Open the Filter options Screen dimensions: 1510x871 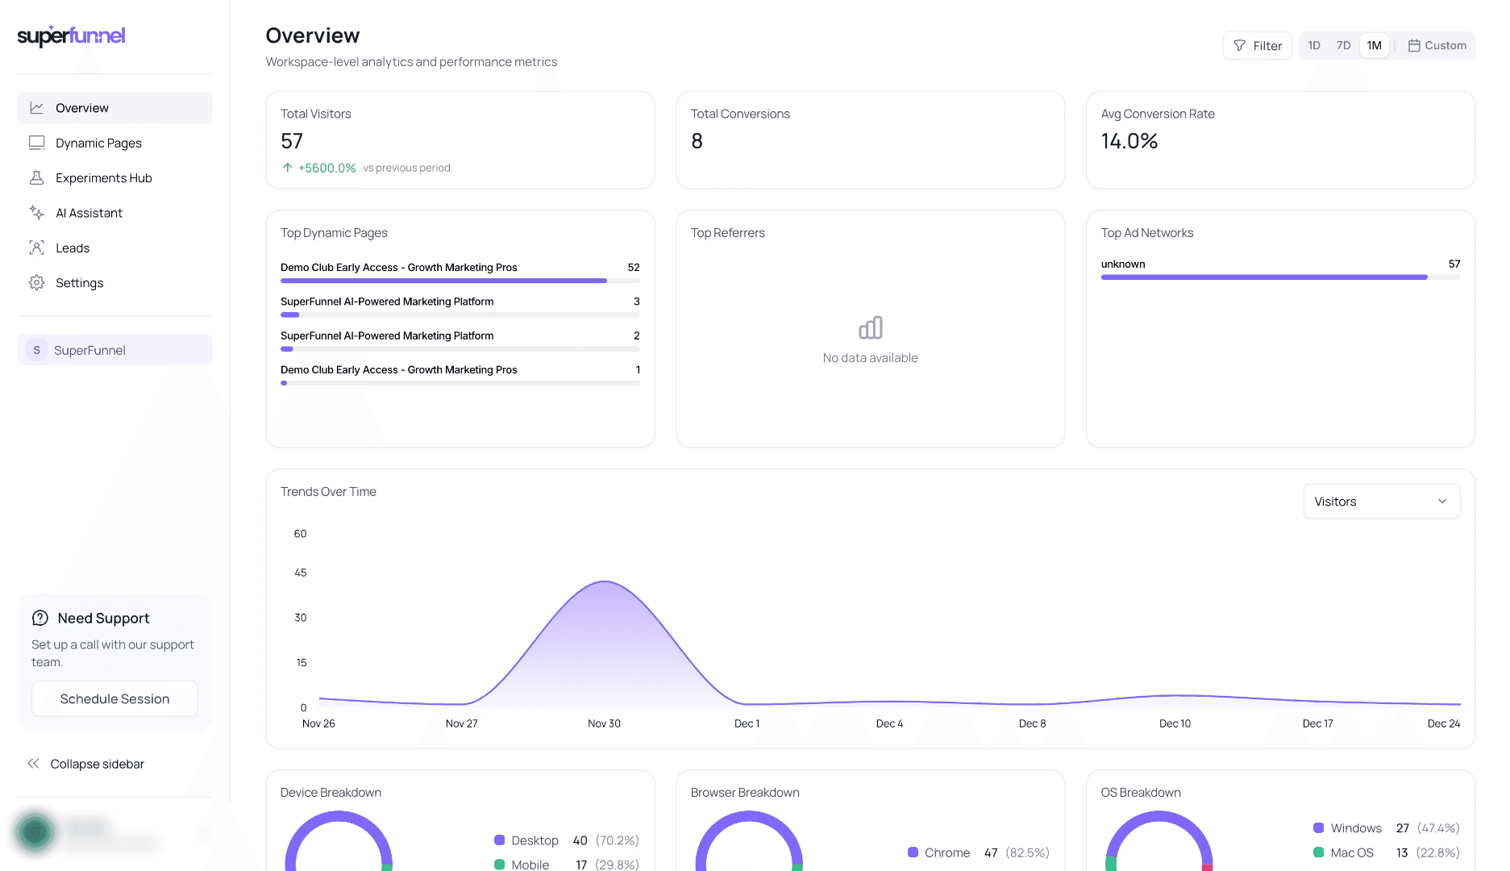coord(1258,46)
